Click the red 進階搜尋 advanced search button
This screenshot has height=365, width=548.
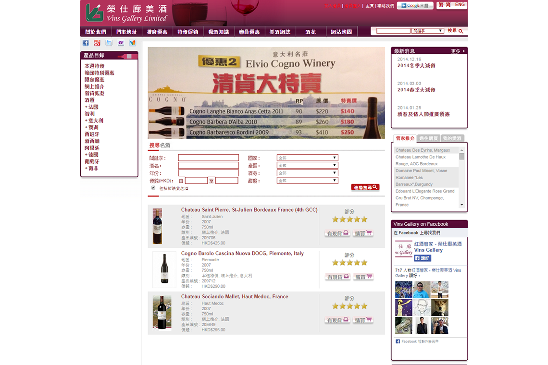365,188
